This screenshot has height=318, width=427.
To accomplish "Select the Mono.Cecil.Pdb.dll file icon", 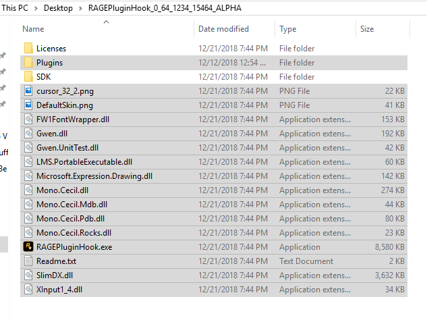I will [28, 218].
